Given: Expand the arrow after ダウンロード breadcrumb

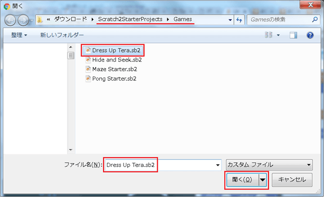Looking at the screenshot, I should point(92,19).
